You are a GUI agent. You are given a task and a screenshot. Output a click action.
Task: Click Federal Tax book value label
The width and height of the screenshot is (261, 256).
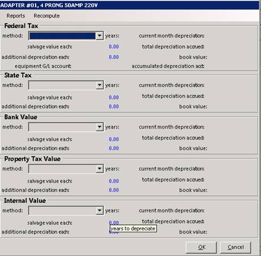coord(193,57)
